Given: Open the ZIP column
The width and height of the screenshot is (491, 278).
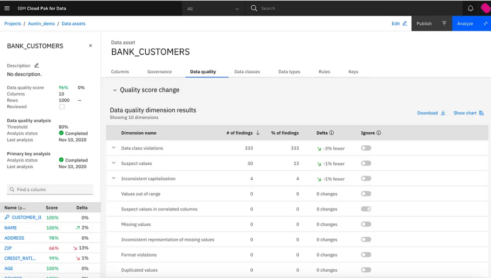Looking at the screenshot, I should pyautogui.click(x=8, y=248).
